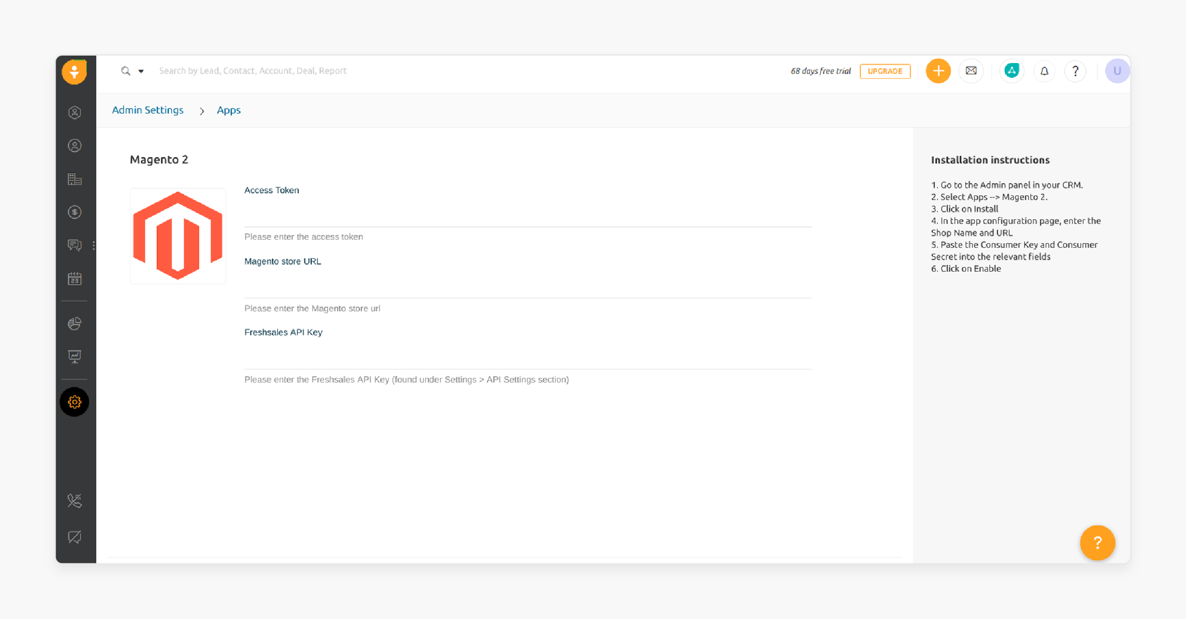Open the Conversations chat icon
This screenshot has width=1186, height=619.
tap(74, 245)
